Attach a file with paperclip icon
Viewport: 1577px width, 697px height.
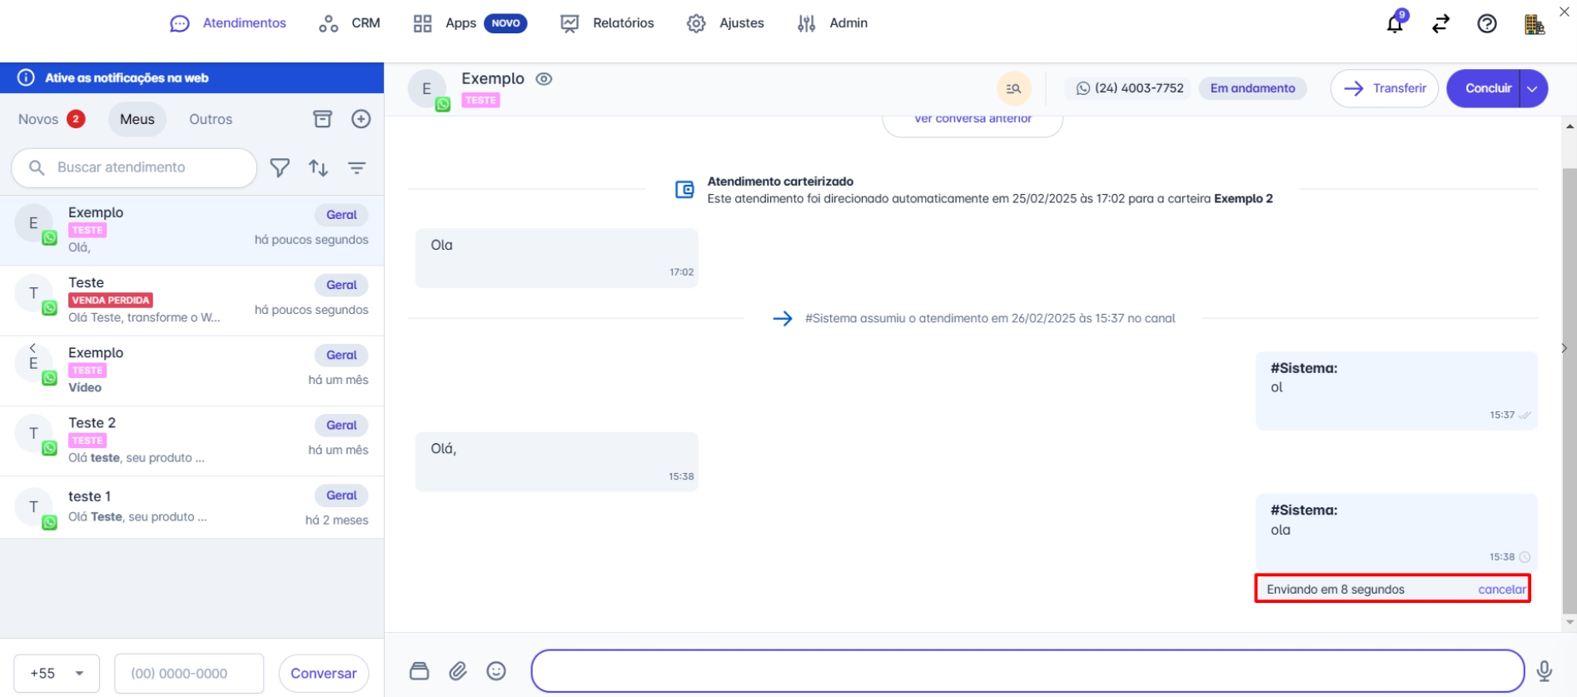[458, 671]
